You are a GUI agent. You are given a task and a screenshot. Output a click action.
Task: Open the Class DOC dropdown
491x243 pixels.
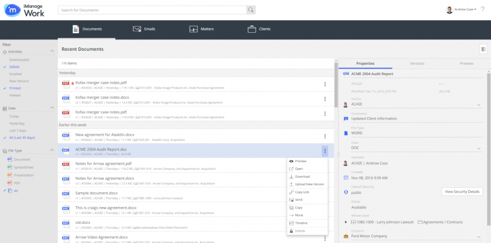pyautogui.click(x=479, y=148)
